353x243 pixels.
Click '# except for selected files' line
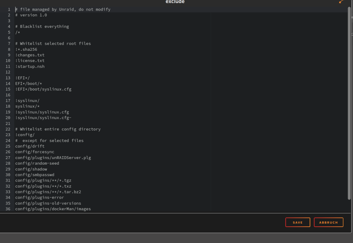click(49, 141)
